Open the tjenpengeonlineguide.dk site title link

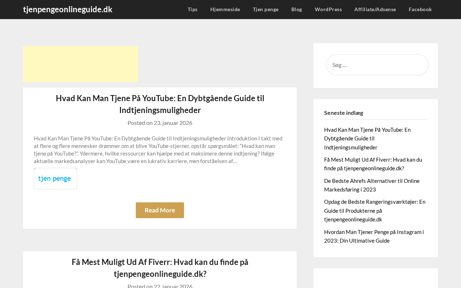point(68,9)
